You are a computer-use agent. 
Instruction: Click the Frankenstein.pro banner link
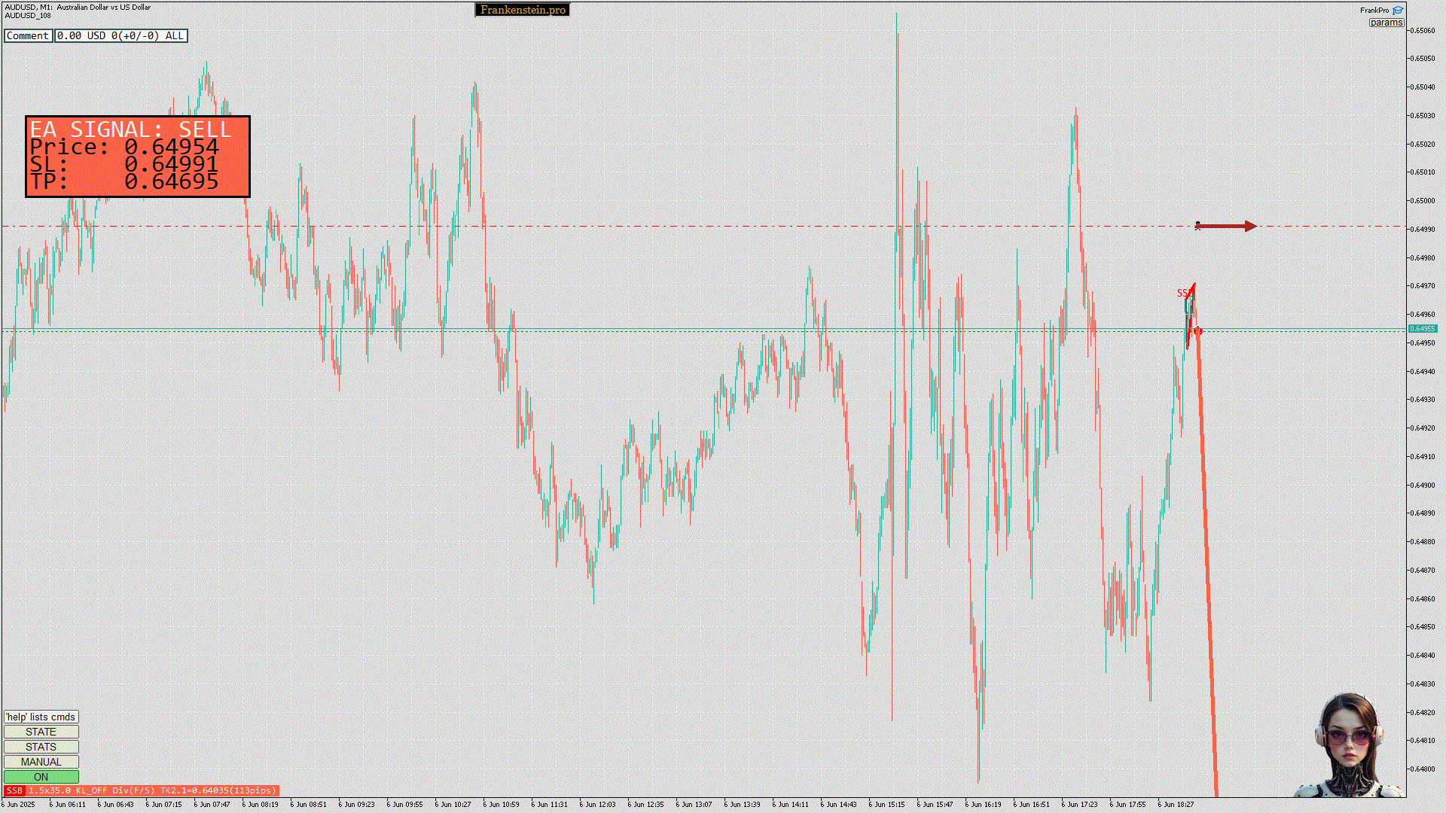point(523,10)
